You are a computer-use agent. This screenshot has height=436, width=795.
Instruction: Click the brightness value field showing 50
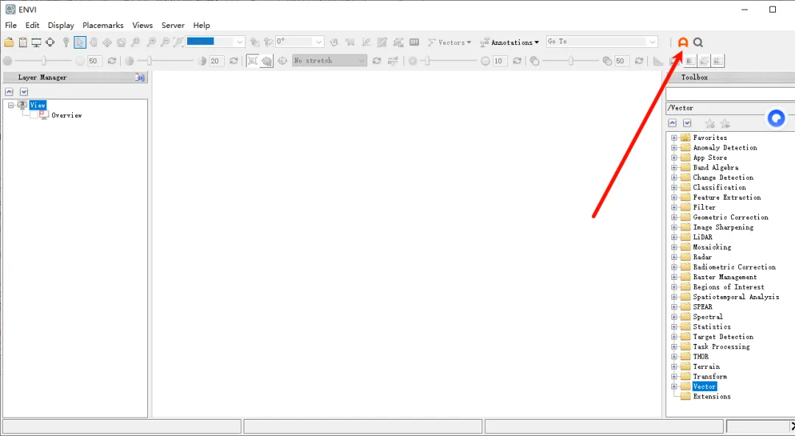(x=94, y=61)
